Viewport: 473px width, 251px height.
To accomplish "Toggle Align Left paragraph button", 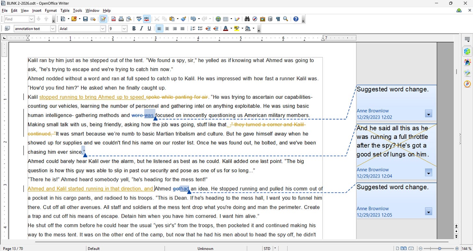I will pos(159,29).
